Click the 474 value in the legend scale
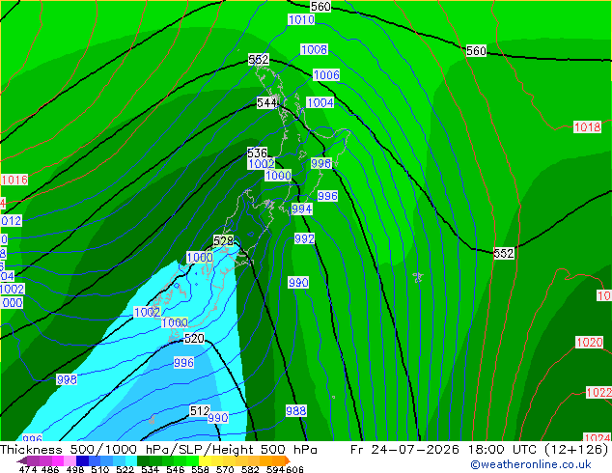The height and width of the screenshot is (473, 612). click(28, 469)
